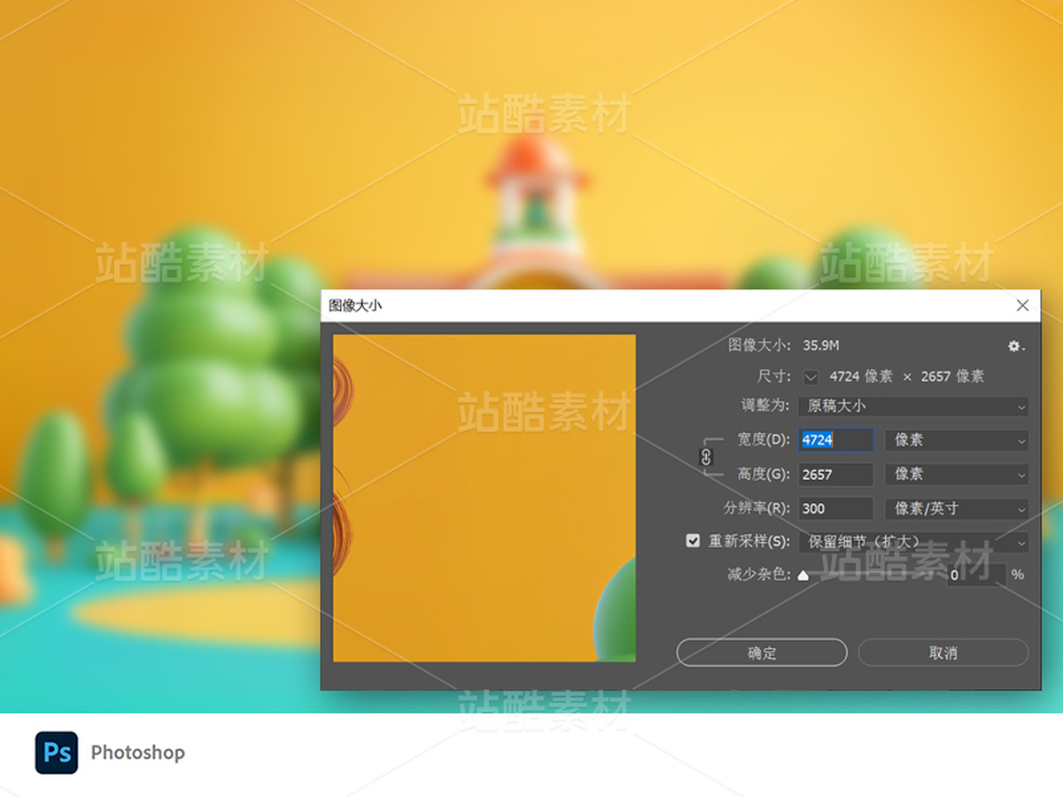The width and height of the screenshot is (1063, 797).
Task: Open the 尺寸 dimensions unit dropdown arrow
Action: 810,375
